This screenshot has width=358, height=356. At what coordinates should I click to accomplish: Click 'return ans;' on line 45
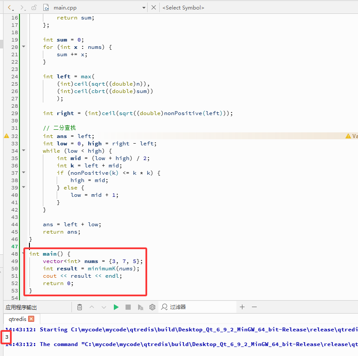tap(61, 232)
